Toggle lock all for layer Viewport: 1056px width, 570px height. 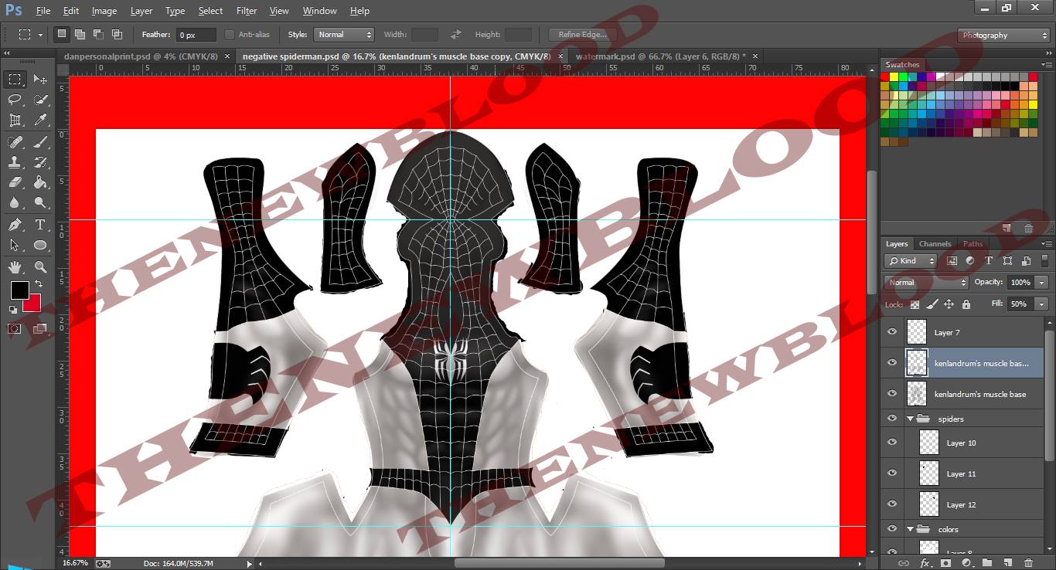966,304
